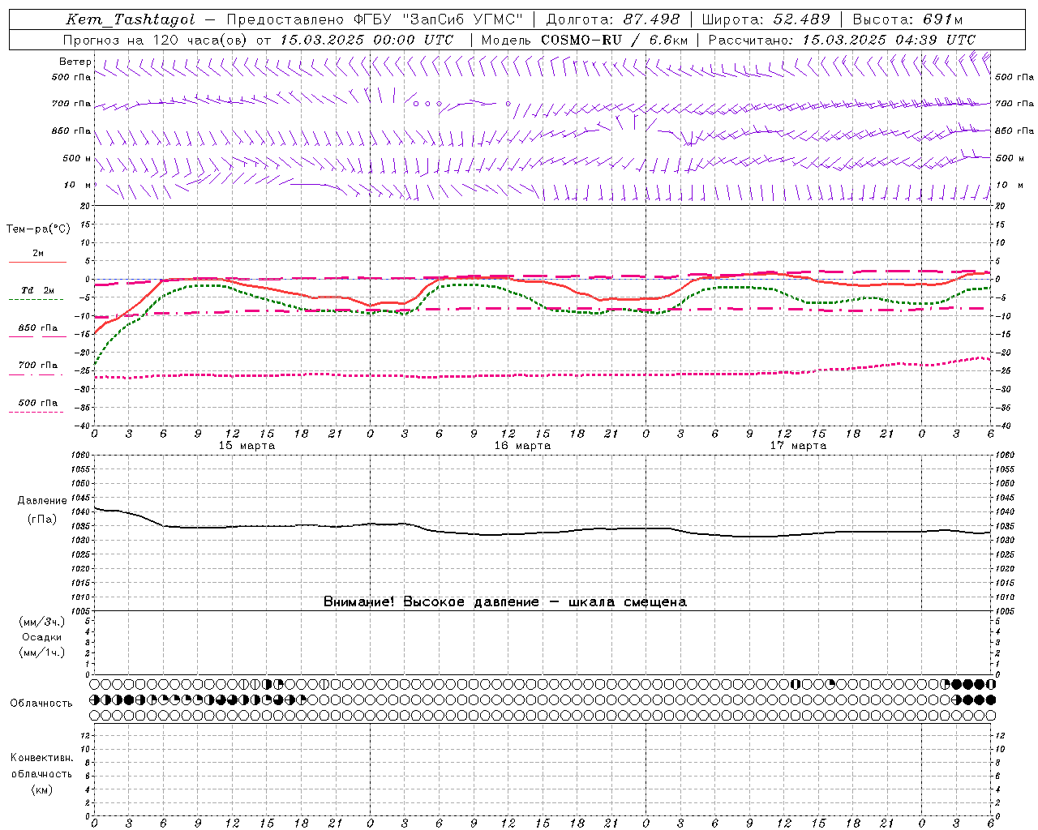Click the solid 2м legend line sample
Image resolution: width=1038 pixels, height=830 pixels.
coord(37,262)
